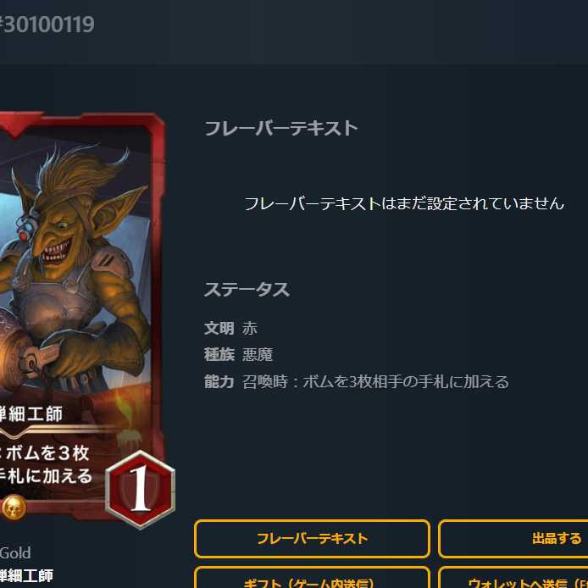Click the red hexagon cost badge showing 1
Image resolution: width=588 pixels, height=588 pixels.
pos(141,490)
